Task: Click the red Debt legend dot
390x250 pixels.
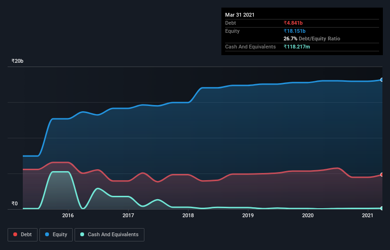Action: (x=15, y=234)
